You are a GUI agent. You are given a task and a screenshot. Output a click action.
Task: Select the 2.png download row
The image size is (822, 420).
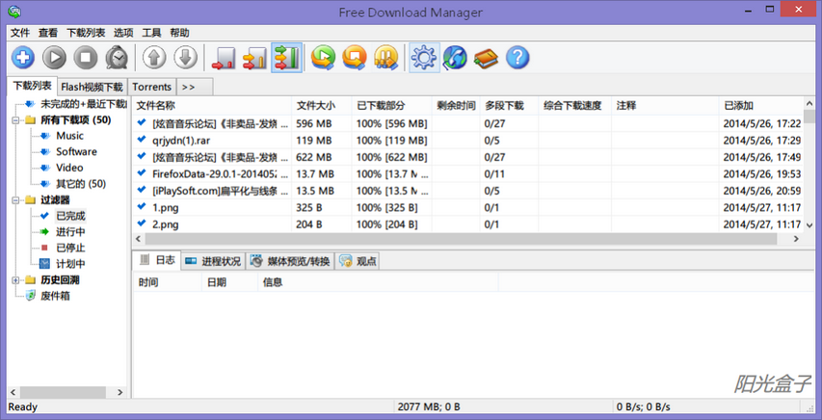pyautogui.click(x=467, y=224)
